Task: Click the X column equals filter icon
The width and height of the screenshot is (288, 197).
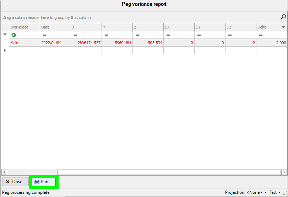Action: (x=75, y=35)
